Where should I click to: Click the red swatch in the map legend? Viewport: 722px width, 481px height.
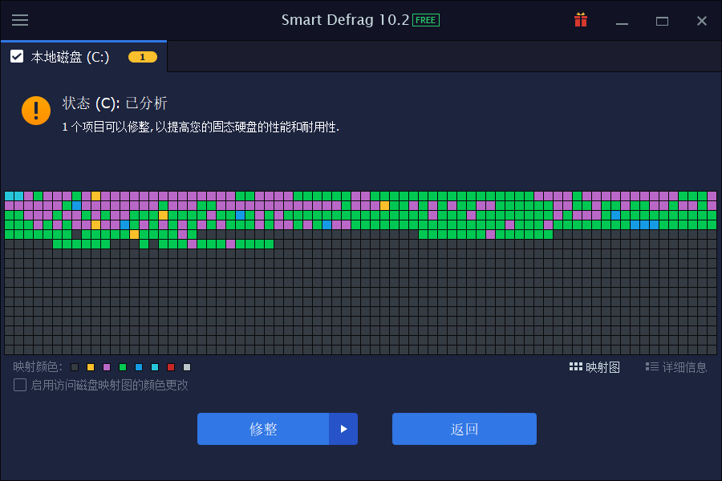click(169, 367)
